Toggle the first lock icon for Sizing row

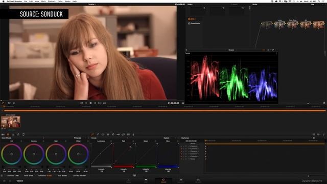point(181,159)
